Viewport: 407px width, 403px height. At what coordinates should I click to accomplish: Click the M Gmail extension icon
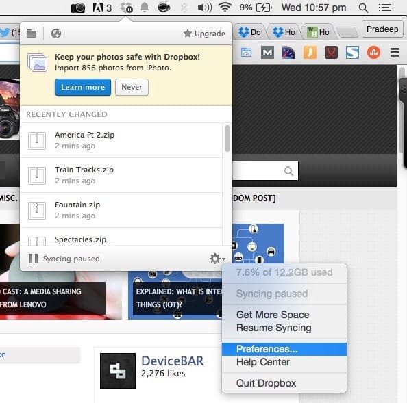[267, 53]
